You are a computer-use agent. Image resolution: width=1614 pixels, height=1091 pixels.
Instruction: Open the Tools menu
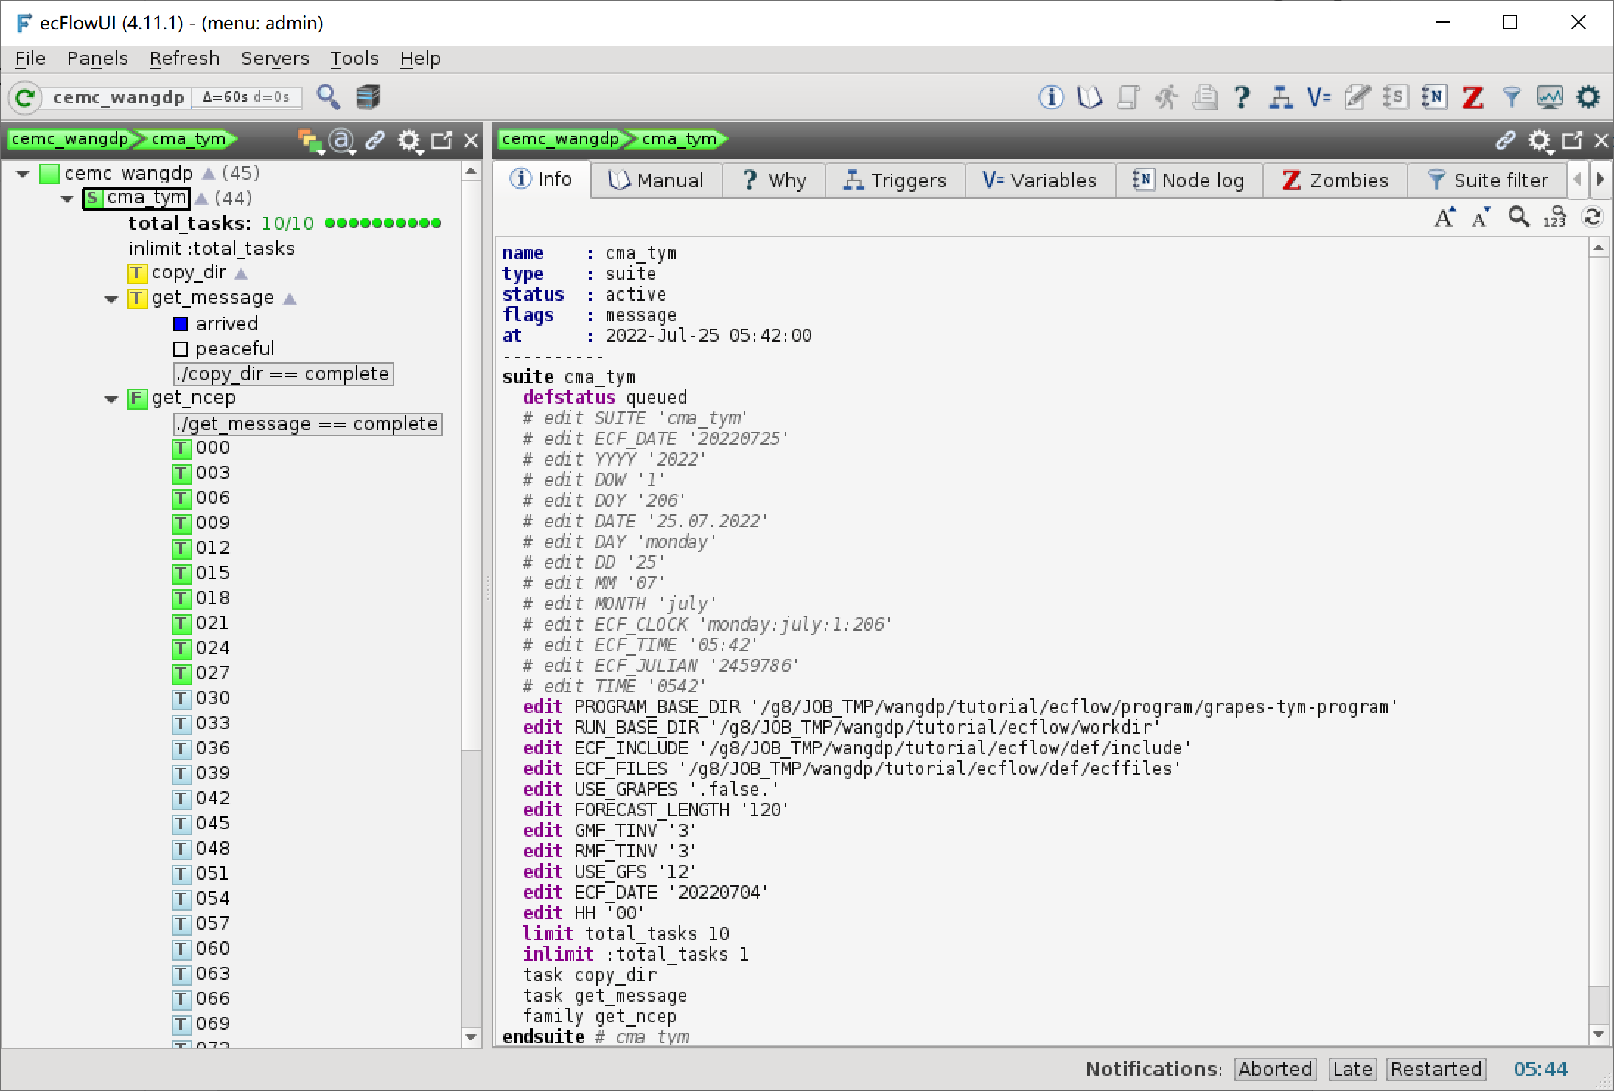(354, 58)
